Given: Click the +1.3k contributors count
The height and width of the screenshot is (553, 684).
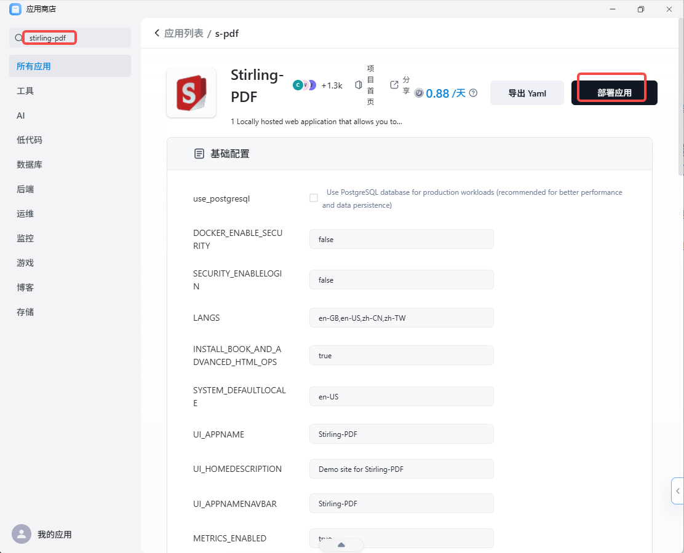Looking at the screenshot, I should click(332, 85).
